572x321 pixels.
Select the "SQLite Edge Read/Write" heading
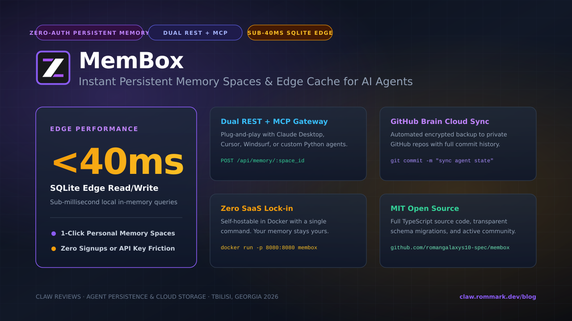[x=104, y=188]
